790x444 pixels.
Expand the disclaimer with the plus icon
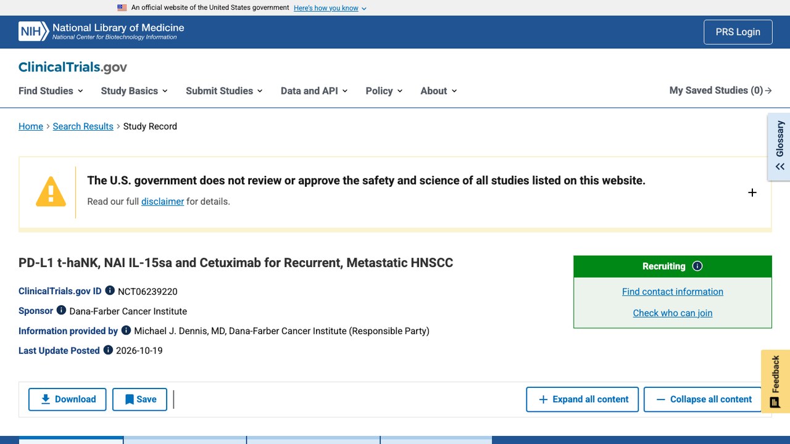point(752,192)
